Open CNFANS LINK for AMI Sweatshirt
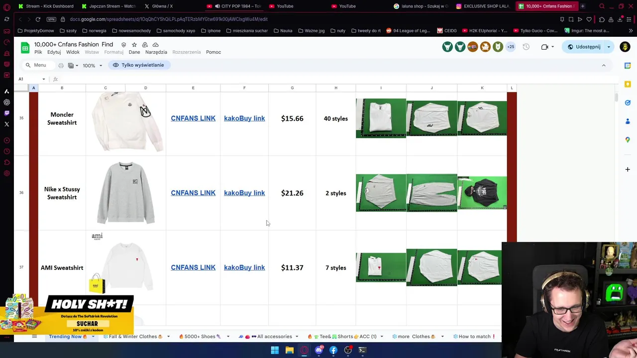Viewport: 637px width, 358px height. coord(193,268)
